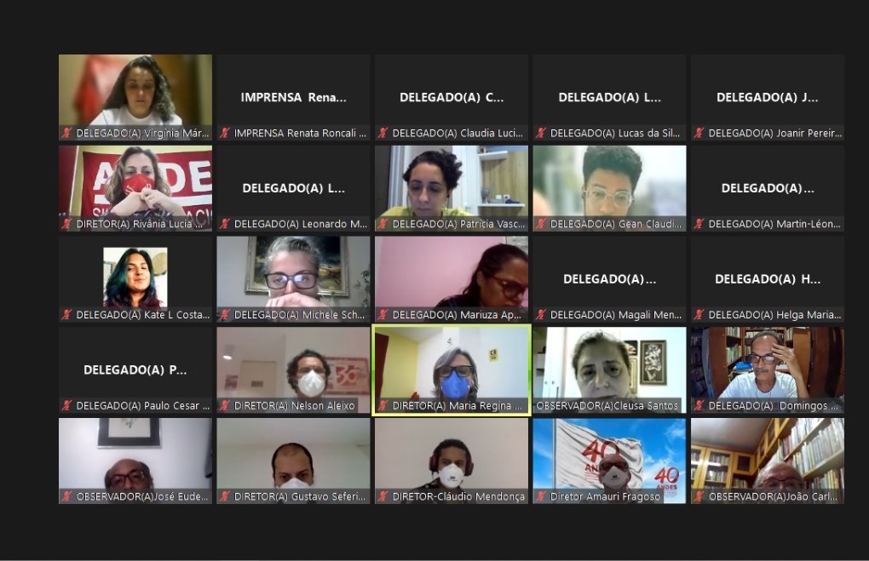Select Gustavo Seferi video tile
Viewport: 869px width, 561px height.
(293, 454)
